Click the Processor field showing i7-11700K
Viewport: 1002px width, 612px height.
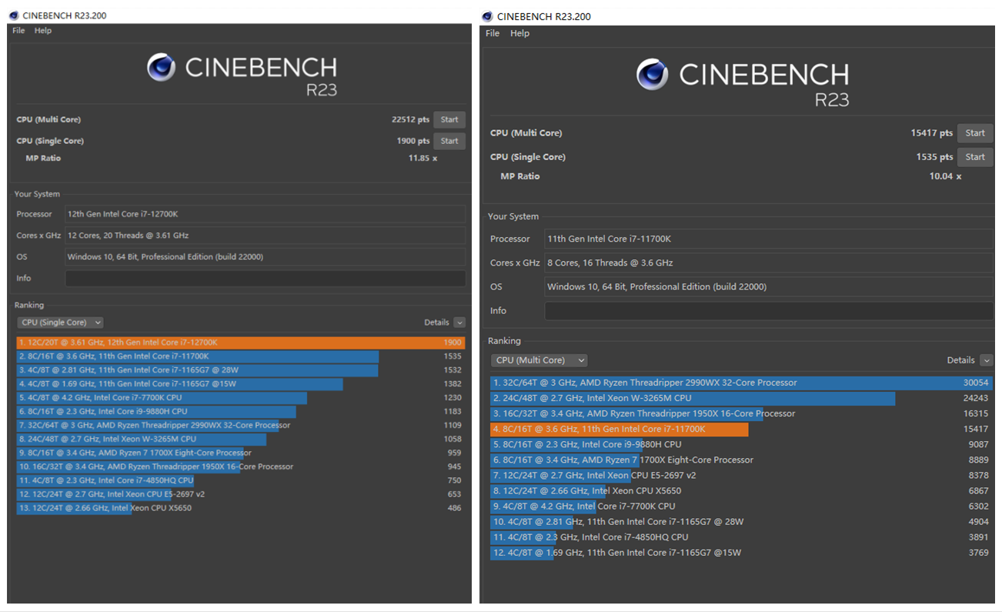769,239
